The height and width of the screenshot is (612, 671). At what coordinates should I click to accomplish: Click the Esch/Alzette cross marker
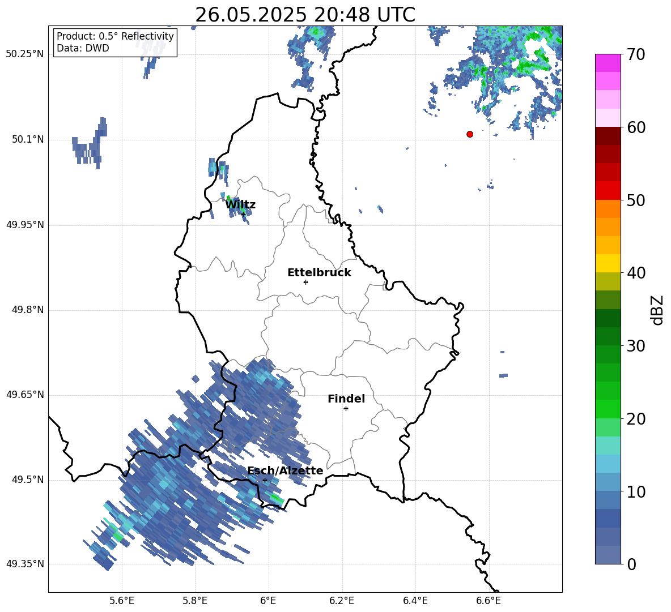pyautogui.click(x=265, y=480)
